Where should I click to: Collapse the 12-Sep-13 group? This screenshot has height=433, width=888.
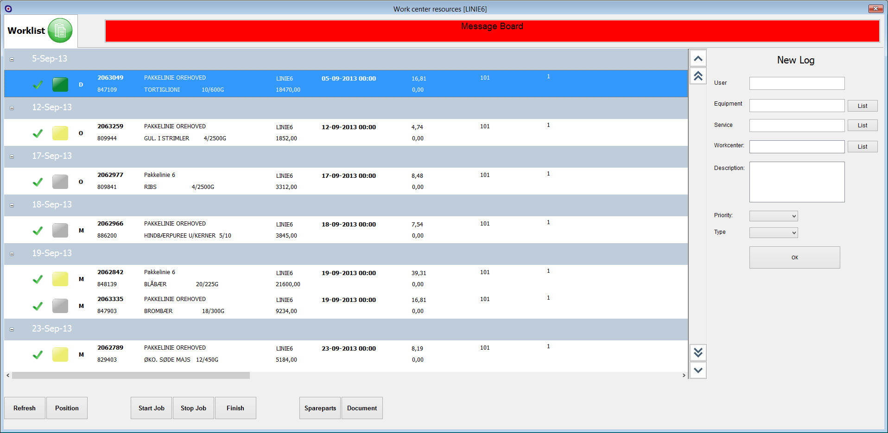tap(12, 108)
